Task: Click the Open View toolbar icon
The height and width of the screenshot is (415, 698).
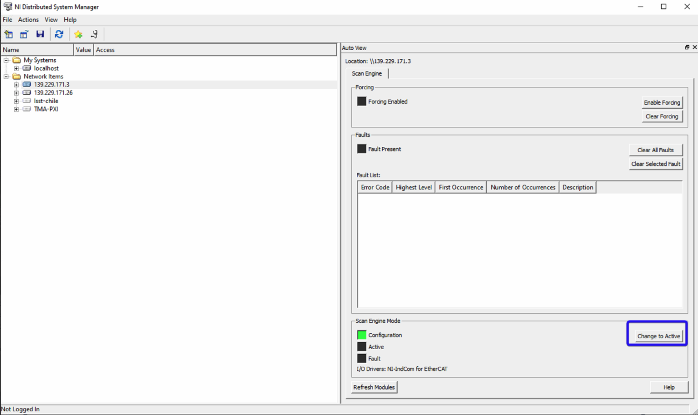Action: click(24, 34)
